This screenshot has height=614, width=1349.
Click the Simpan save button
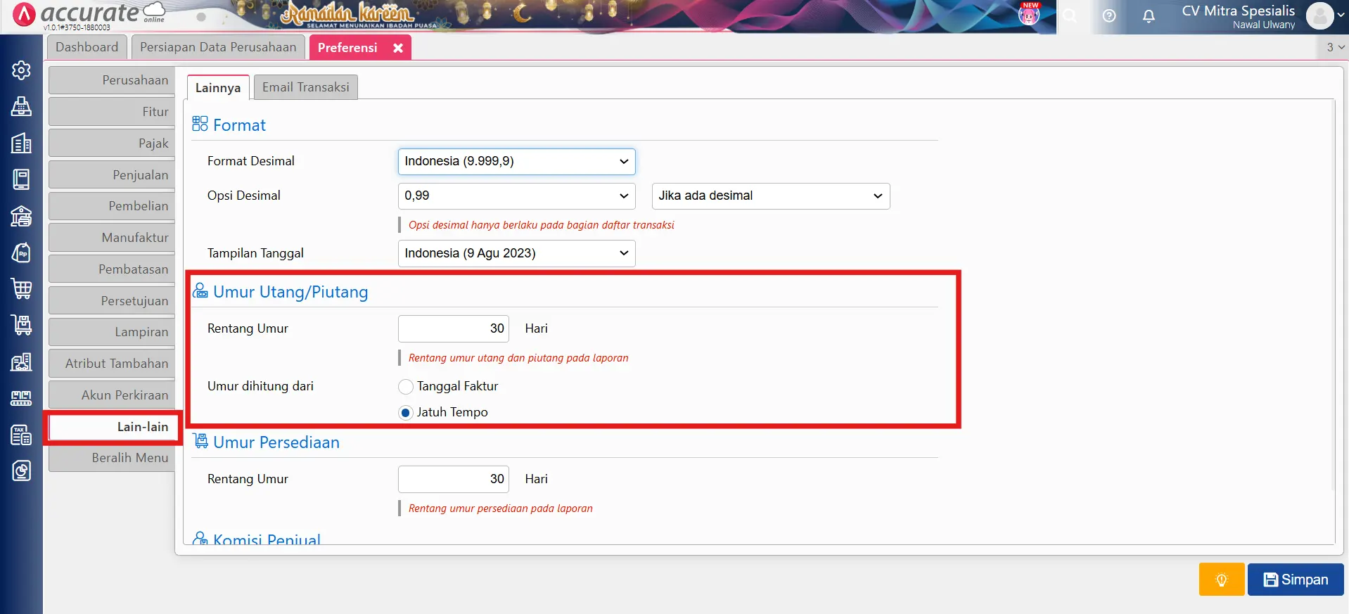click(x=1295, y=580)
